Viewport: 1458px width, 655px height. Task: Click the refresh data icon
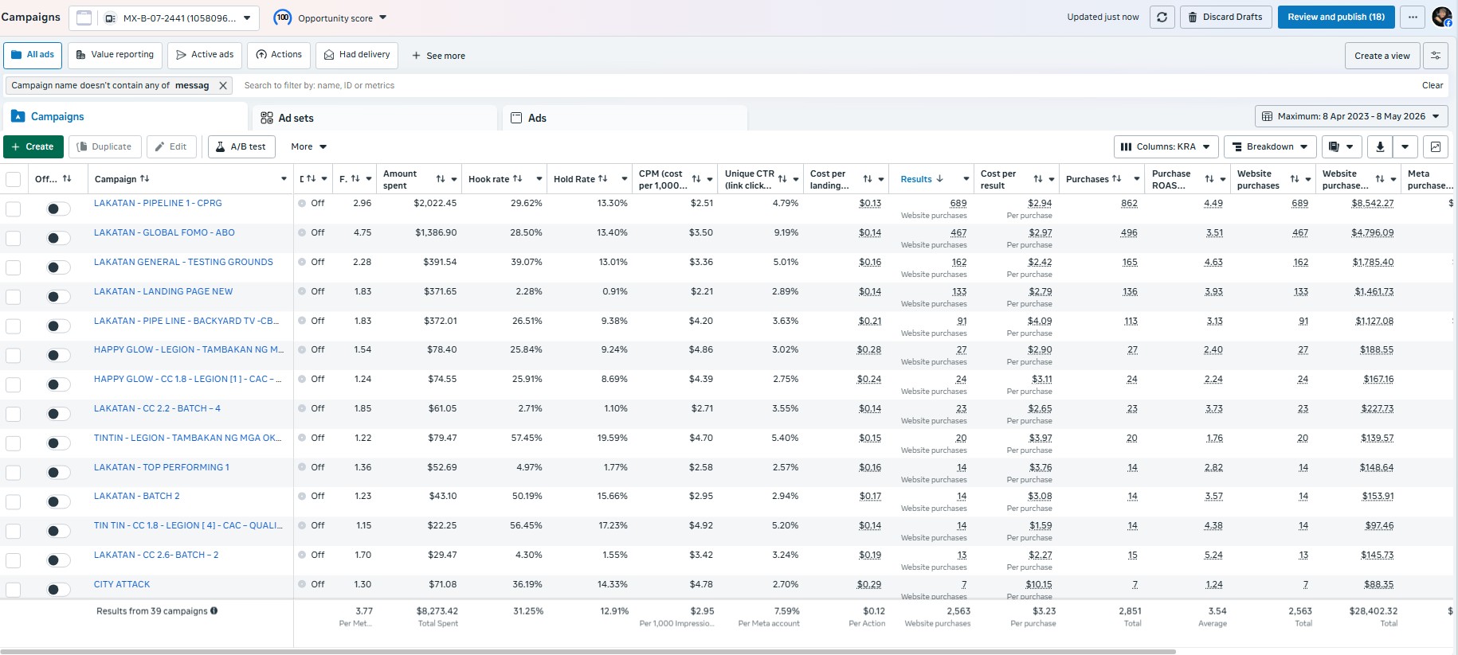[1162, 17]
